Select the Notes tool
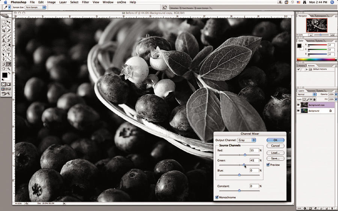This screenshot has height=211, width=338. (4, 64)
